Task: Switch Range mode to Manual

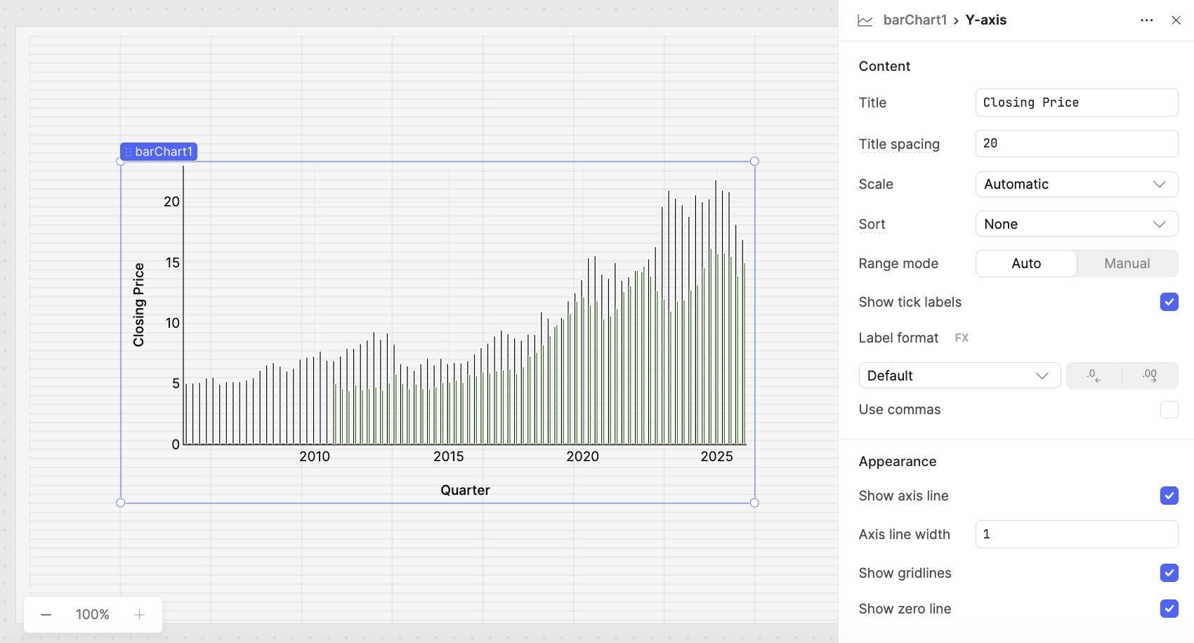Action: pos(1127,263)
